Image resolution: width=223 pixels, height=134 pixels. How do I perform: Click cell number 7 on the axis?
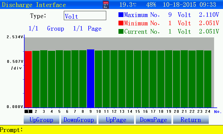coord(75,111)
